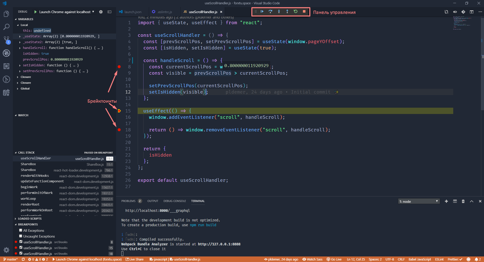Kill terminal with trash icon
Screen dimensions: 484x262
click(463, 201)
